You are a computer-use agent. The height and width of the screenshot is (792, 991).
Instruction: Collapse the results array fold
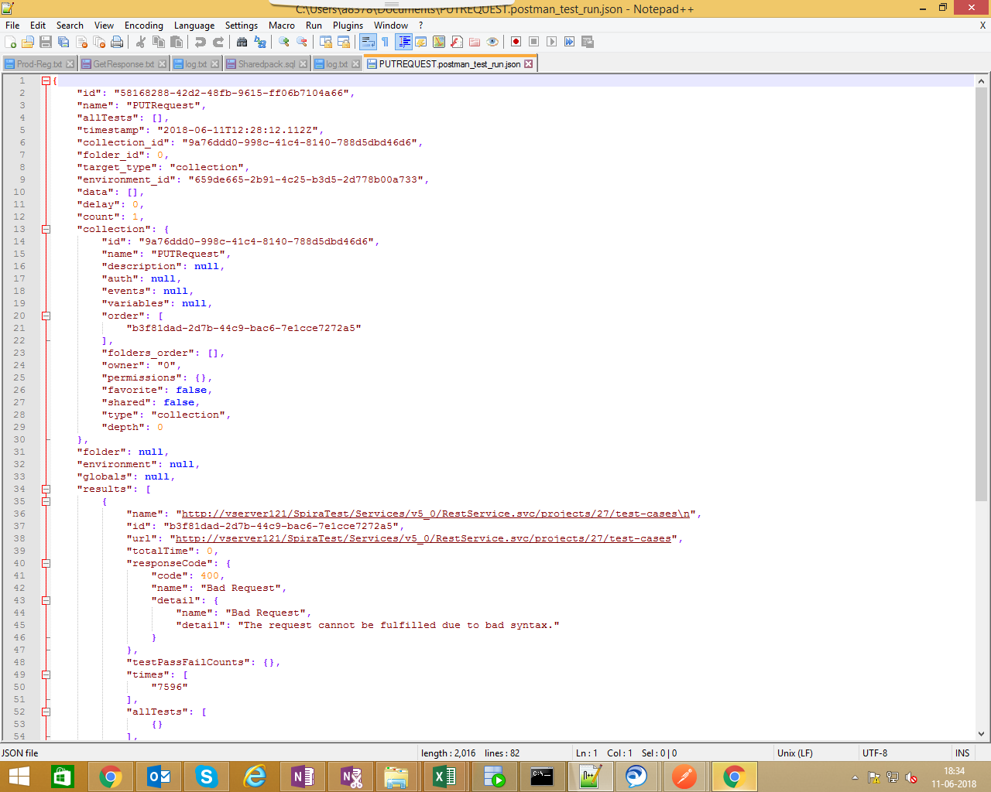(x=46, y=489)
